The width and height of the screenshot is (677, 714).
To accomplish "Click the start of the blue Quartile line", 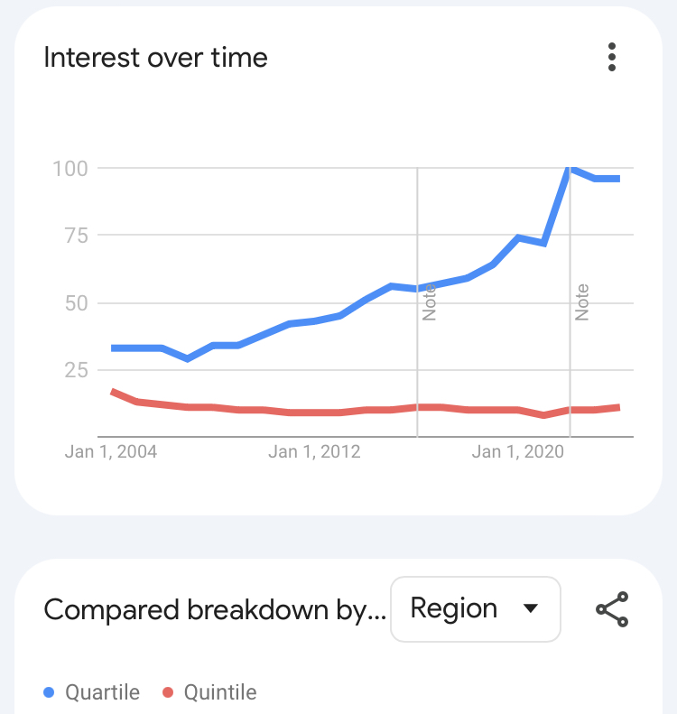I will [x=114, y=348].
